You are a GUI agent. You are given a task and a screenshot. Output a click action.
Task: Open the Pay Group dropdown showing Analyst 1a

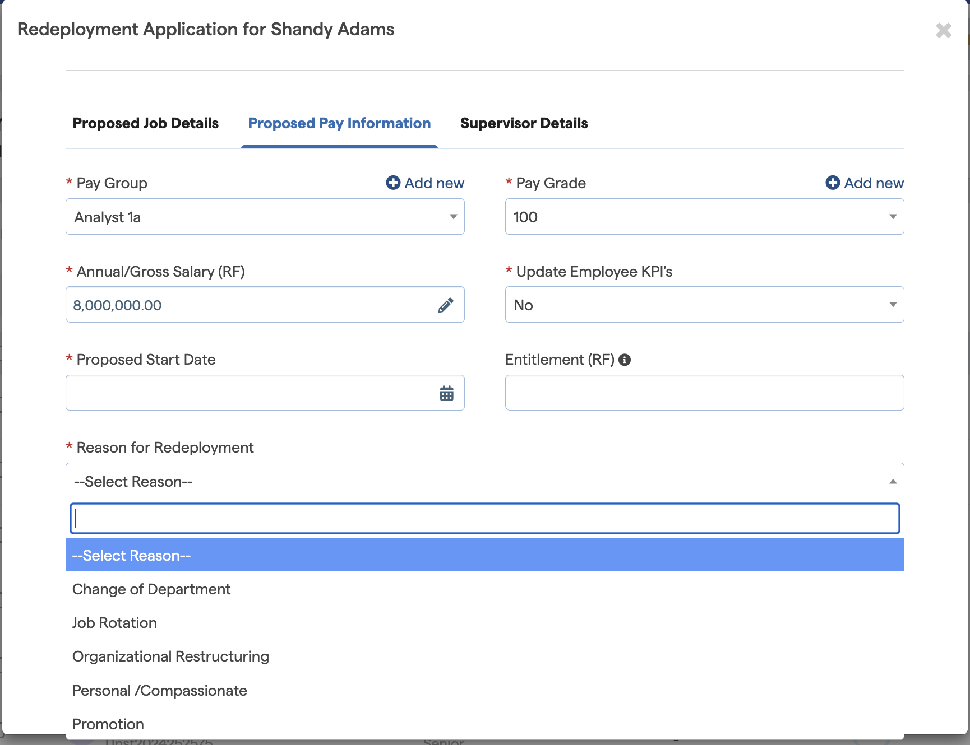coord(265,217)
